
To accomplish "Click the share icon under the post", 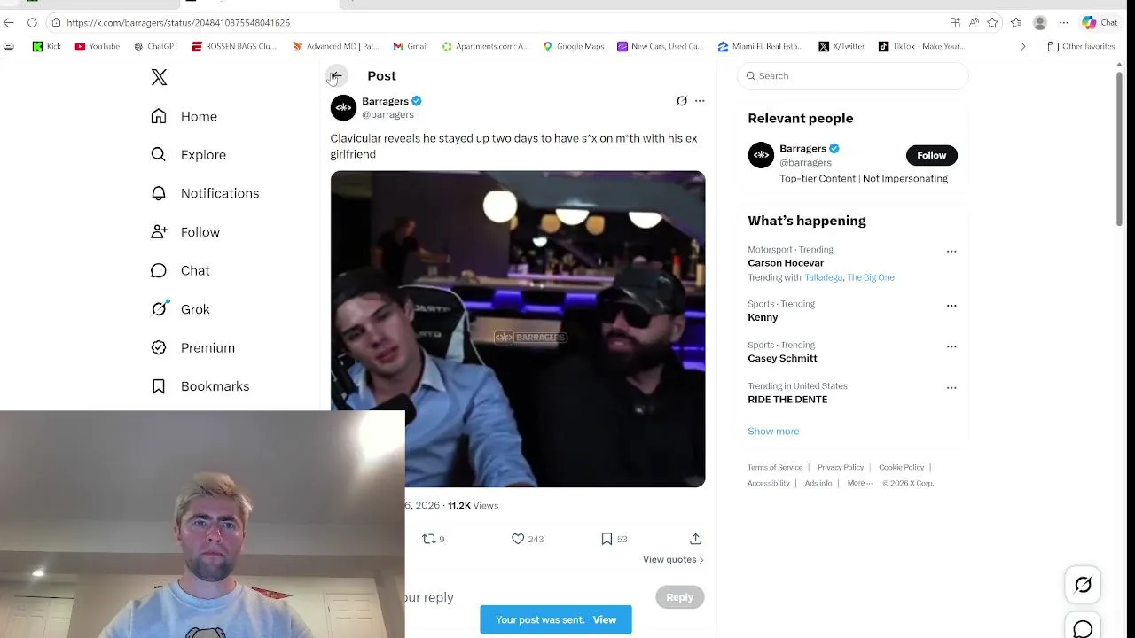I will click(695, 539).
